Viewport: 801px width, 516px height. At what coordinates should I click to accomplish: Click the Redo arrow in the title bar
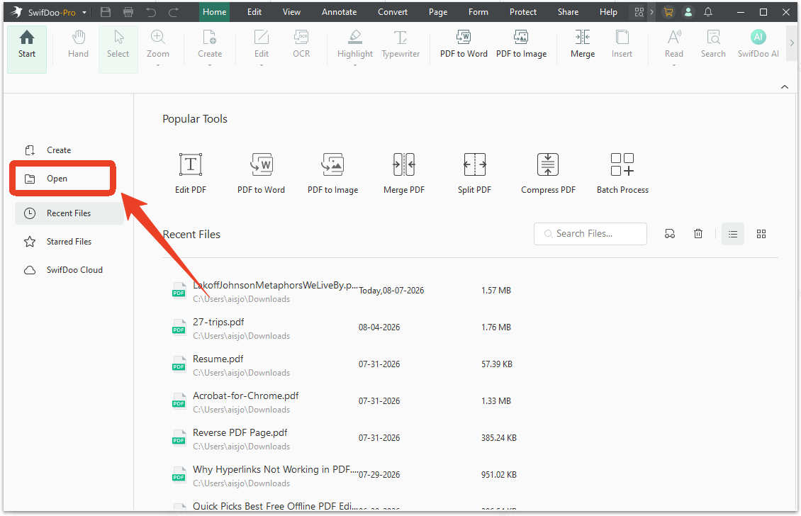(174, 12)
